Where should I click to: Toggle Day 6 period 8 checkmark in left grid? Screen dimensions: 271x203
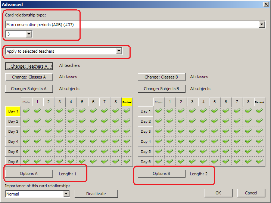click(x=116, y=161)
